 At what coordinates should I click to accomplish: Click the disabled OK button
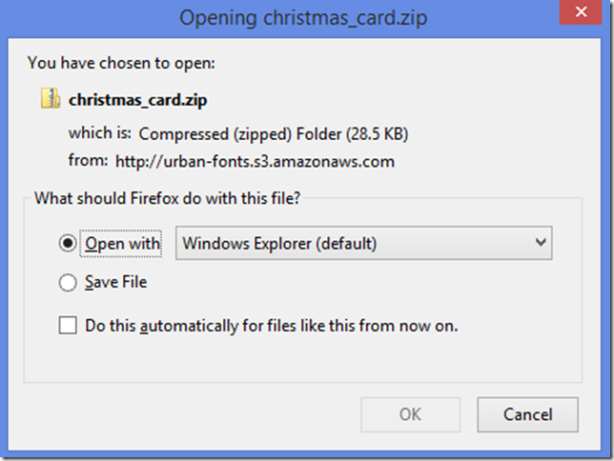point(410,415)
